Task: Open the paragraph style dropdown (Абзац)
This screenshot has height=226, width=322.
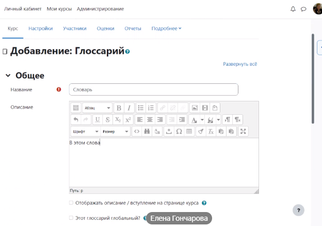Action: click(x=97, y=108)
